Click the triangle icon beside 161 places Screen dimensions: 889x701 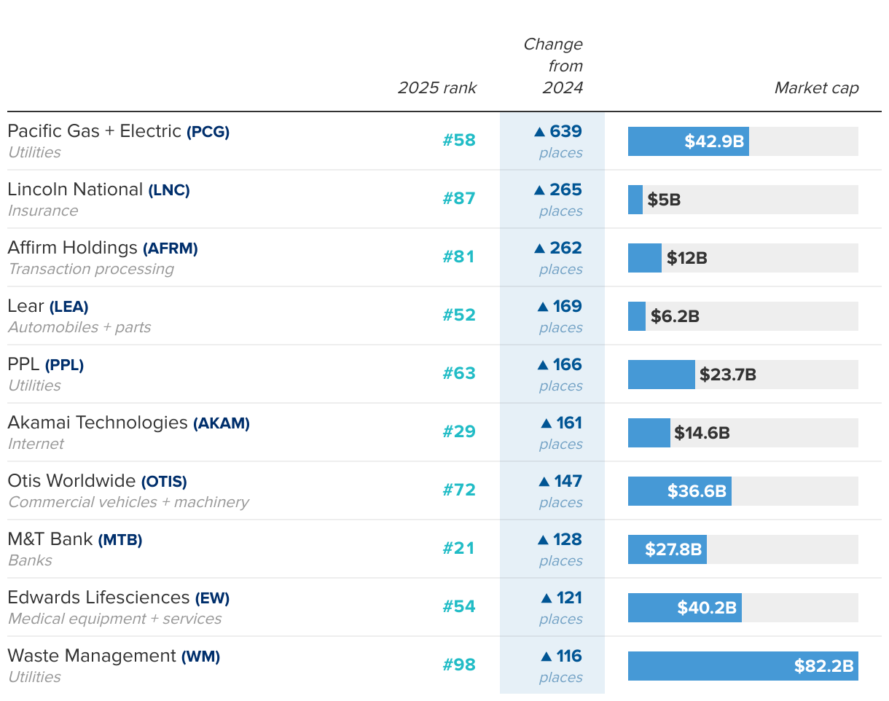click(546, 423)
